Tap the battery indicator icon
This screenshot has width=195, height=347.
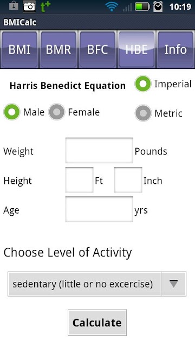pos(142,7)
